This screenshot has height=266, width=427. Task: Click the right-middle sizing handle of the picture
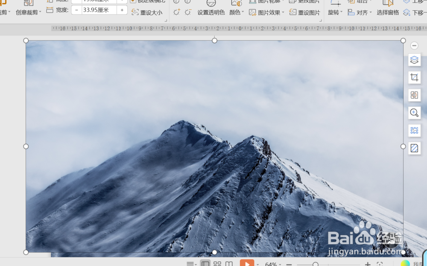[x=404, y=146]
